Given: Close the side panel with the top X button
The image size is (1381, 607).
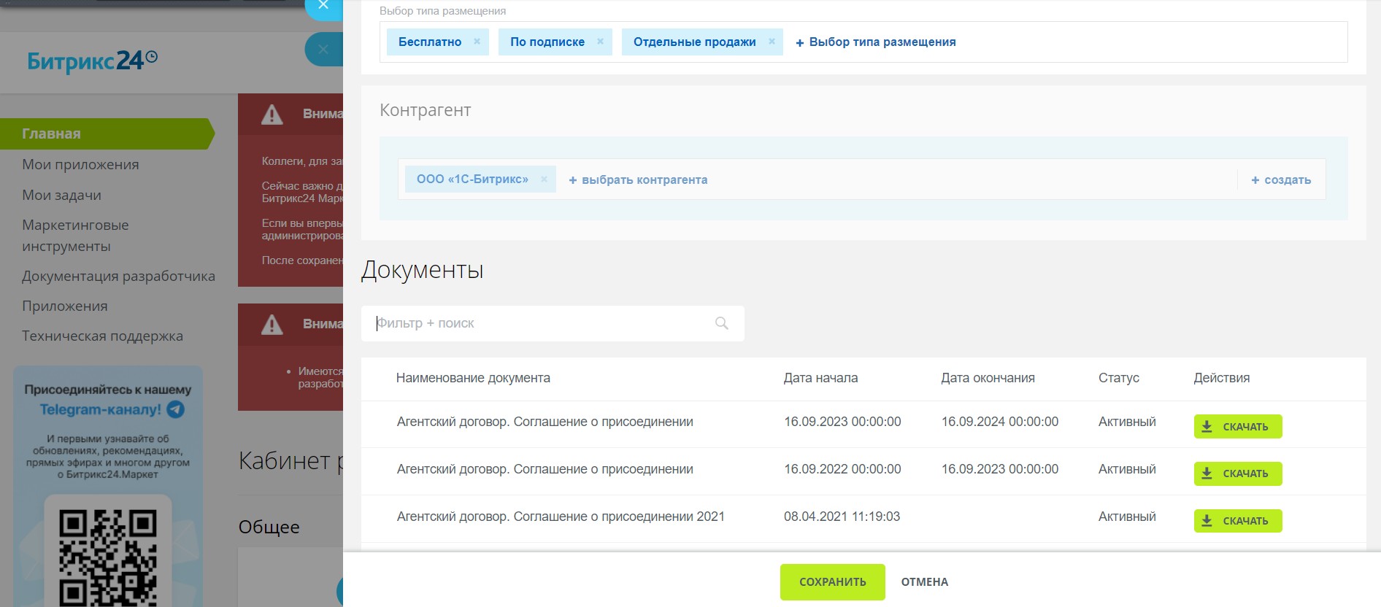Looking at the screenshot, I should click(323, 6).
